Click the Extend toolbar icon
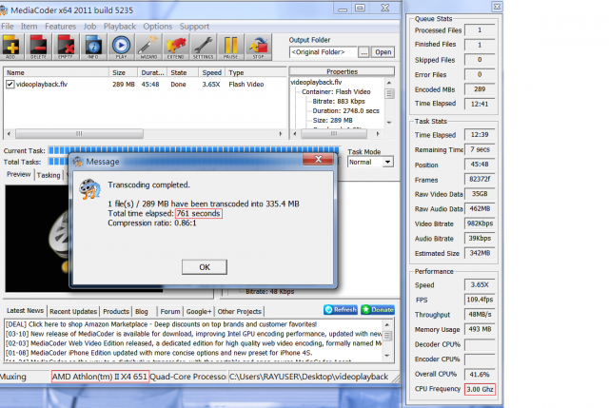 (x=175, y=47)
